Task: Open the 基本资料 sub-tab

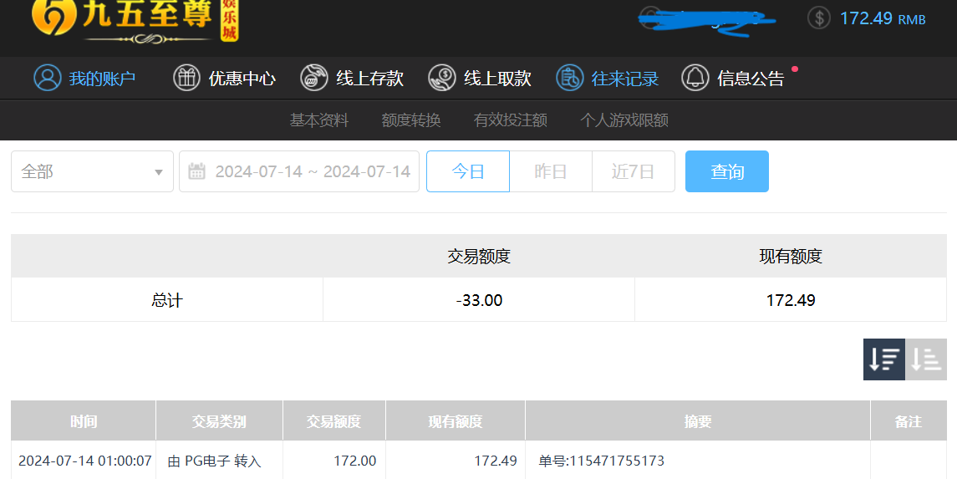Action: click(319, 120)
